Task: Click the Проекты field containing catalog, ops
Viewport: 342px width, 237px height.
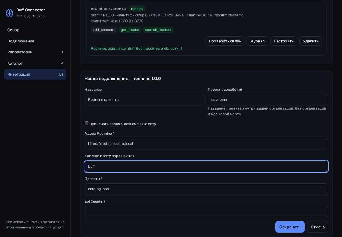Action: coord(206,189)
